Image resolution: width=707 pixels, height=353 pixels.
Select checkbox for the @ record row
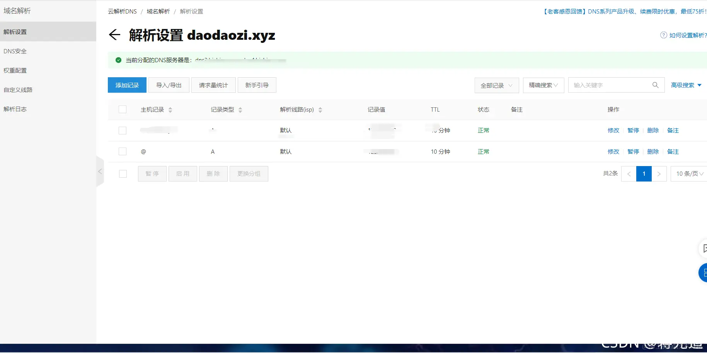click(123, 151)
